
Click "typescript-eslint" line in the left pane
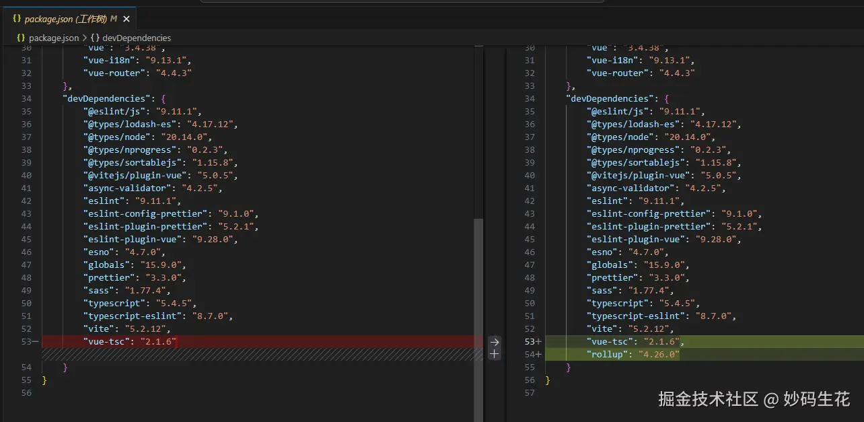[x=158, y=316]
